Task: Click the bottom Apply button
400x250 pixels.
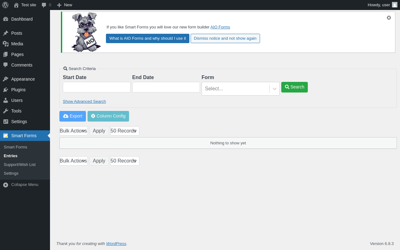Action: (99, 161)
